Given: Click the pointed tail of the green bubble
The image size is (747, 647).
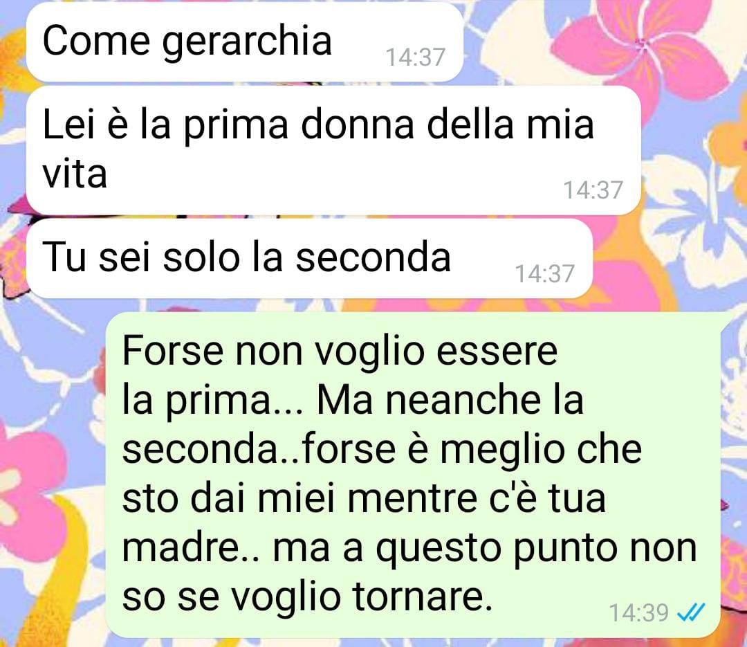Looking at the screenshot, I should point(728,320).
